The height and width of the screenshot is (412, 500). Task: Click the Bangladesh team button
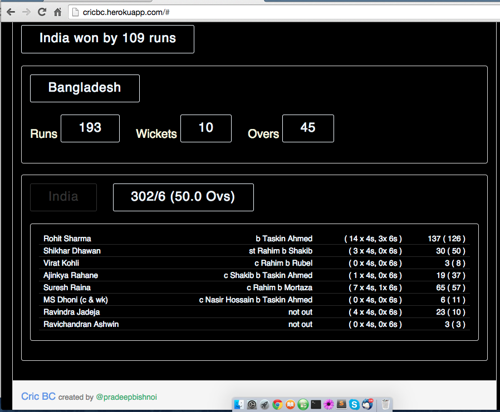(85, 88)
